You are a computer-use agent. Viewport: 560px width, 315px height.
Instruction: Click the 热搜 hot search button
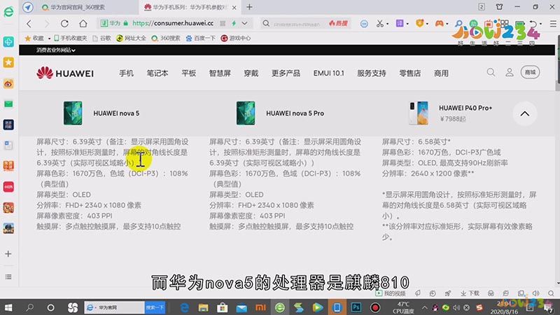tap(338, 24)
